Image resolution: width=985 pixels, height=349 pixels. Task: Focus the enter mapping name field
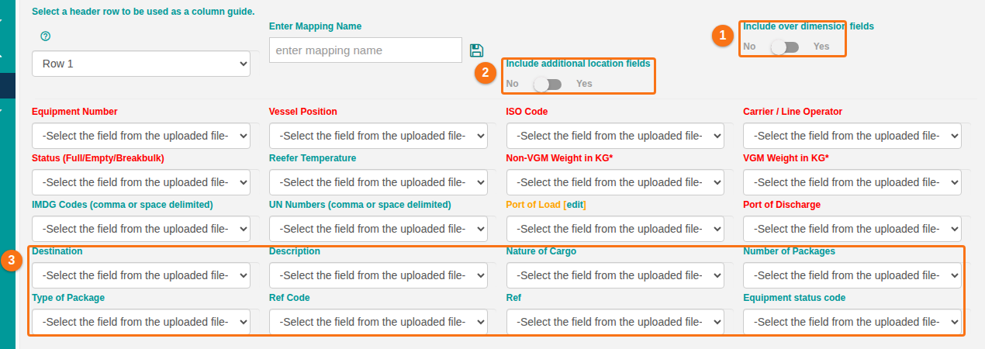(365, 50)
